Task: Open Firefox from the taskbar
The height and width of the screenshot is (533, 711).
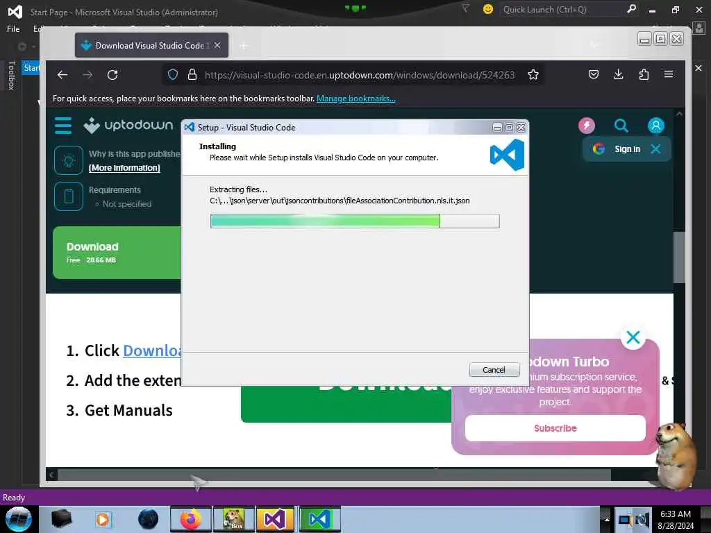Action: click(191, 519)
